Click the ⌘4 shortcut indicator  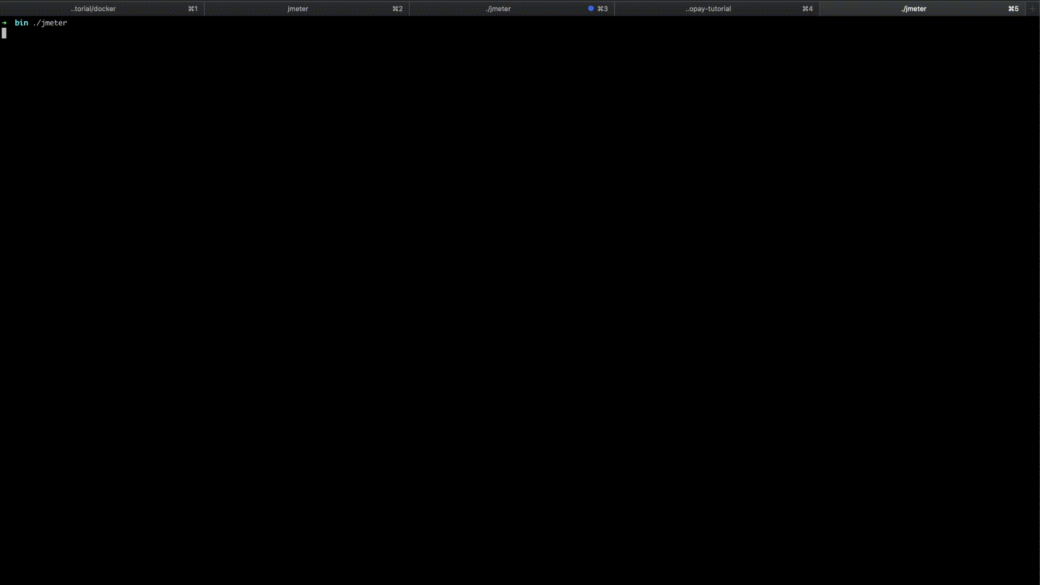tap(807, 9)
